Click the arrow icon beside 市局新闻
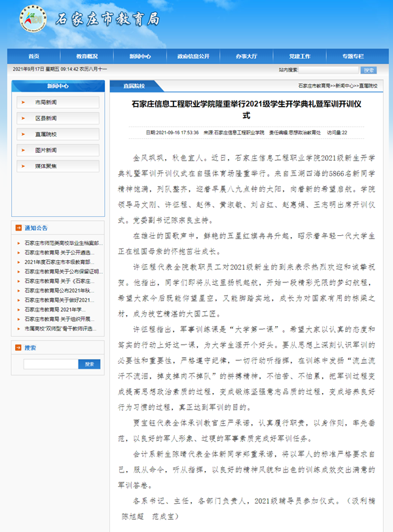This screenshot has height=532, width=393. tap(27, 102)
